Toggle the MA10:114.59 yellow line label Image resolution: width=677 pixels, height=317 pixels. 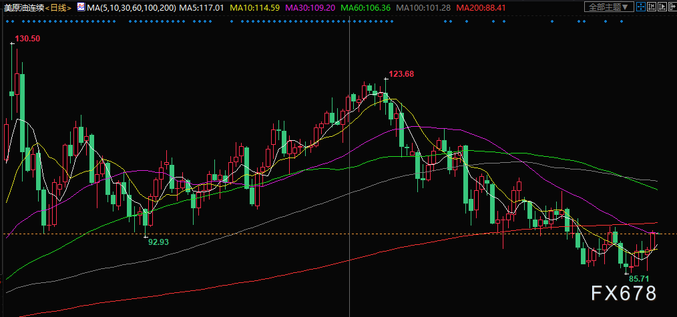[x=255, y=7]
